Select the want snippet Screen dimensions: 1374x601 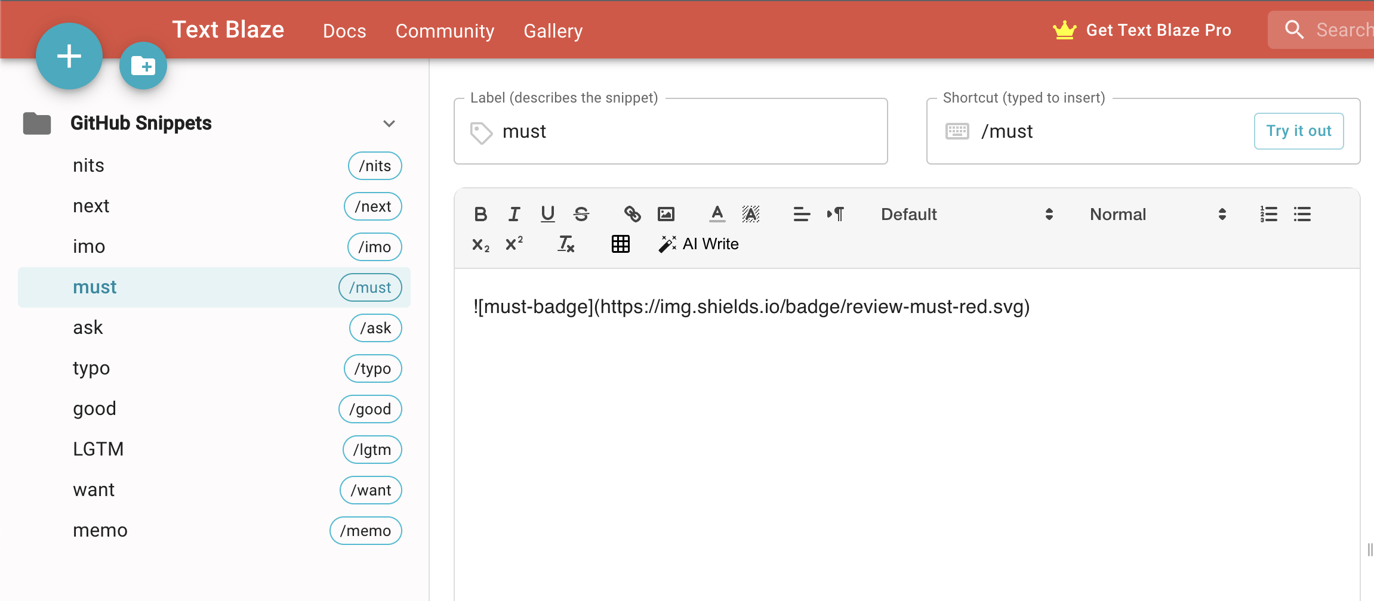point(214,490)
